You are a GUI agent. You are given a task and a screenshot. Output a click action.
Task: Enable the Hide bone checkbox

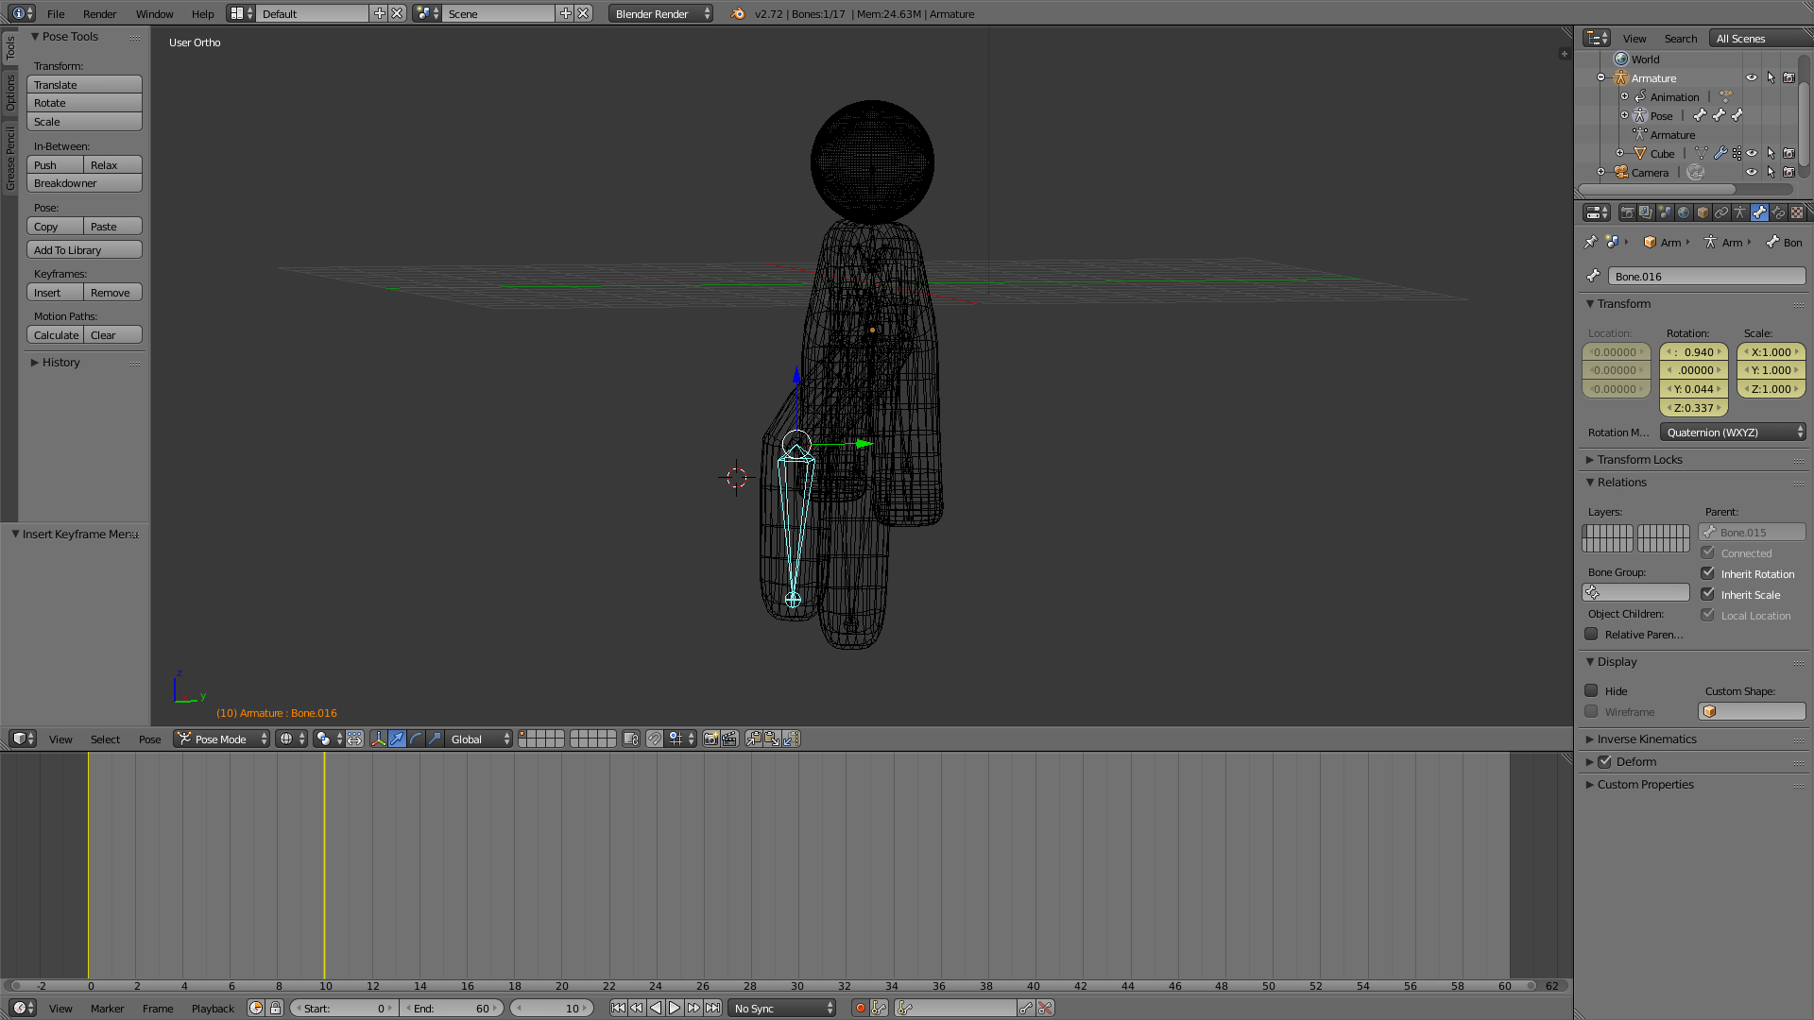[x=1592, y=690]
